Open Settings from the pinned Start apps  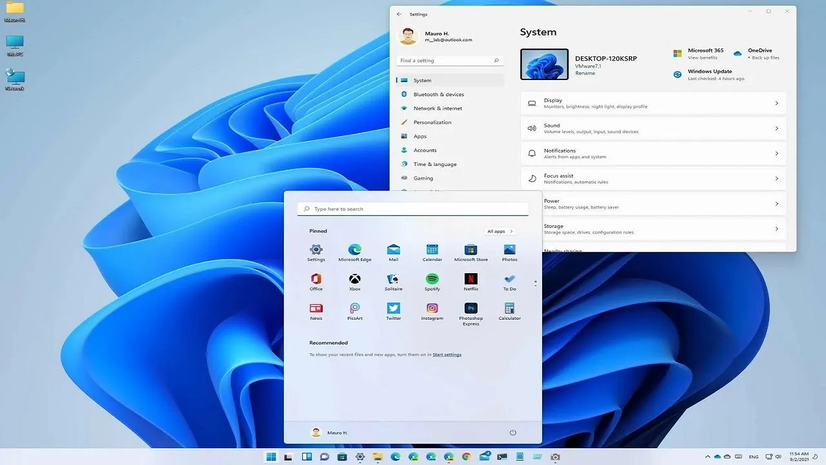[x=316, y=252]
